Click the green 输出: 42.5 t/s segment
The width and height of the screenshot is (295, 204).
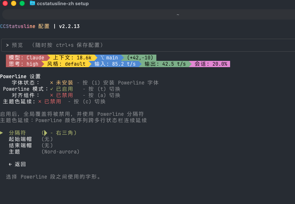tap(165, 64)
